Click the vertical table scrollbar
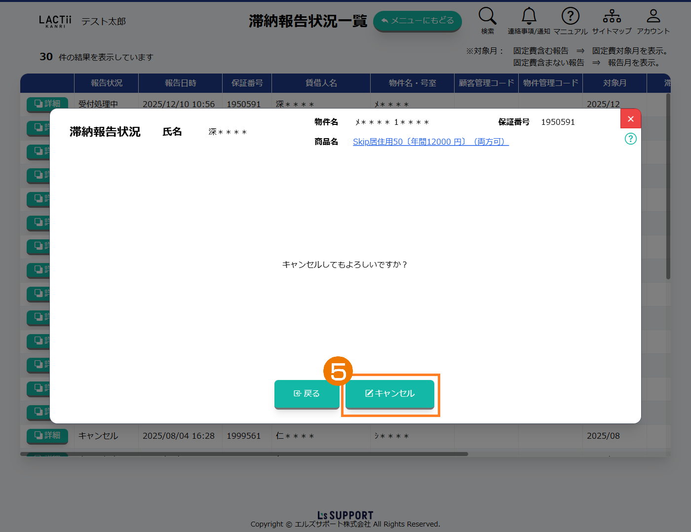 coord(668,188)
